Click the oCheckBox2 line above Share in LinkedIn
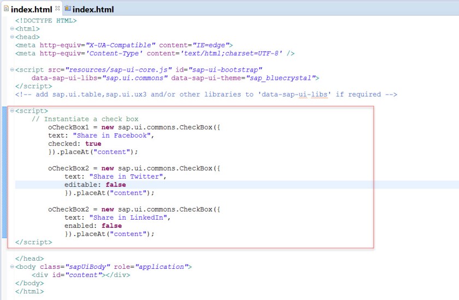This screenshot has width=459, height=300. pyautogui.click(x=134, y=209)
